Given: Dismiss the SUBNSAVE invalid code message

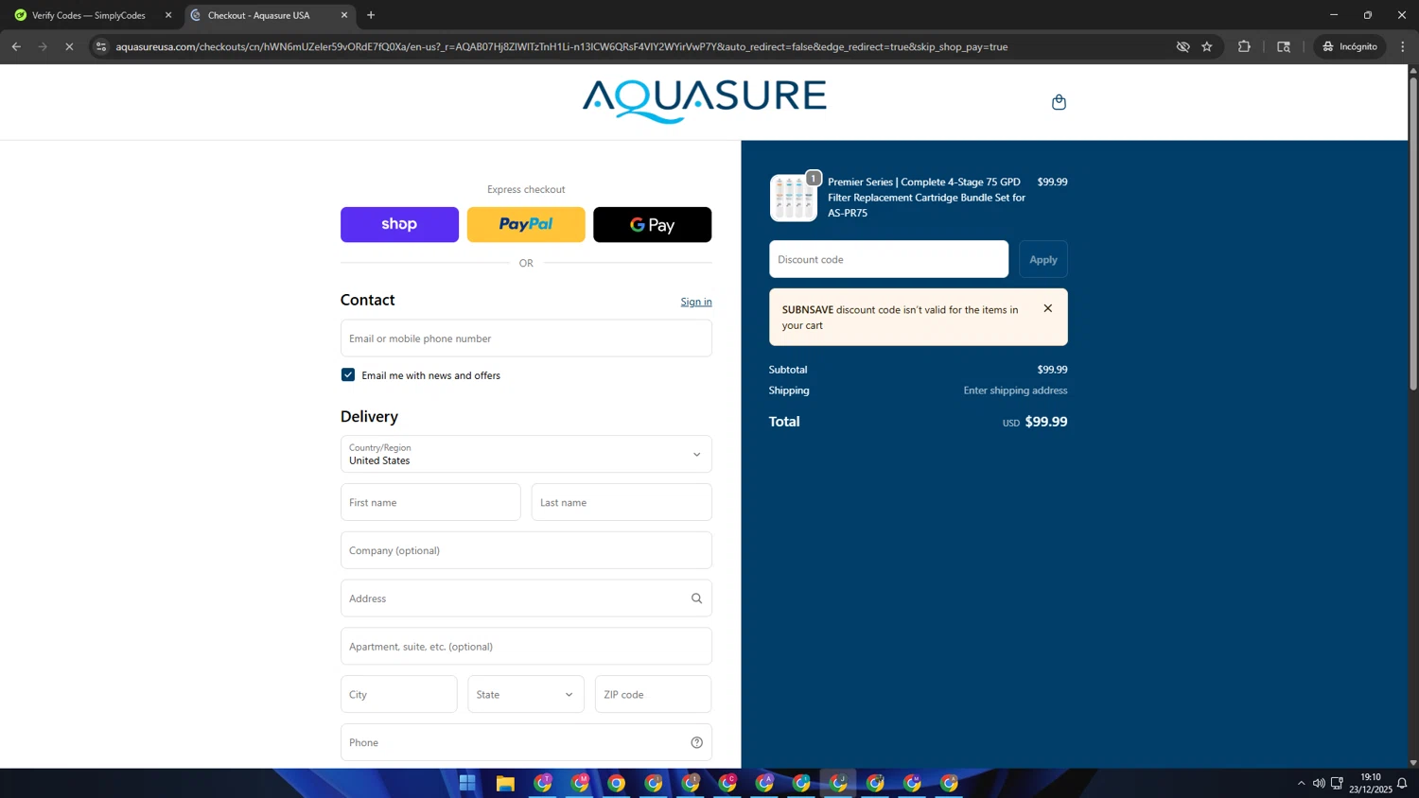Looking at the screenshot, I should point(1047,308).
